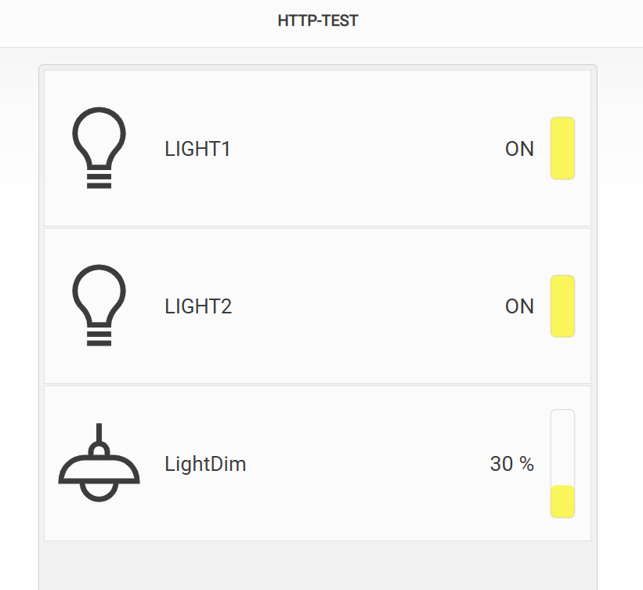Select the LIGHT1 label text

point(197,149)
